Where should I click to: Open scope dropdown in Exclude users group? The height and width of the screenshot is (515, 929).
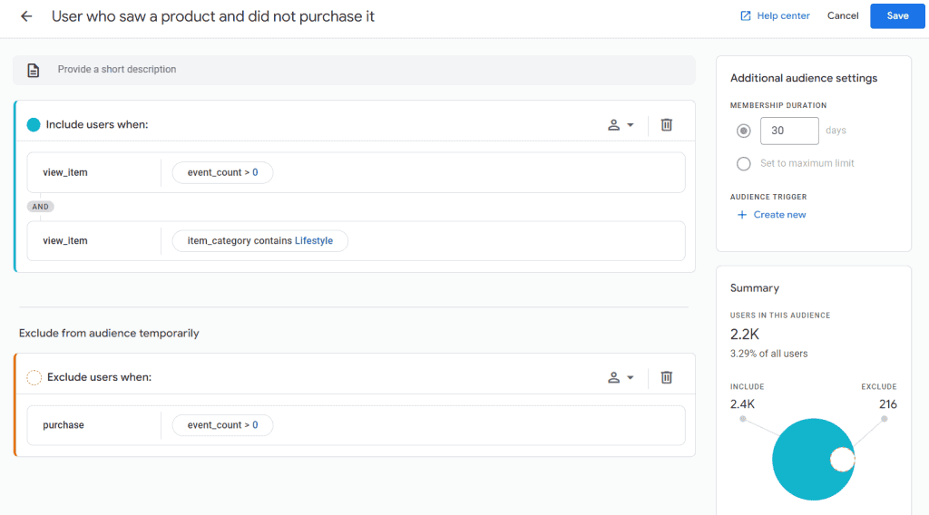click(x=621, y=378)
